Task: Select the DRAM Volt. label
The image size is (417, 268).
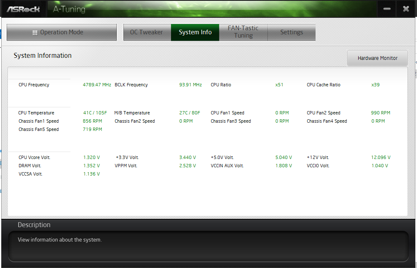Action: (x=30, y=166)
